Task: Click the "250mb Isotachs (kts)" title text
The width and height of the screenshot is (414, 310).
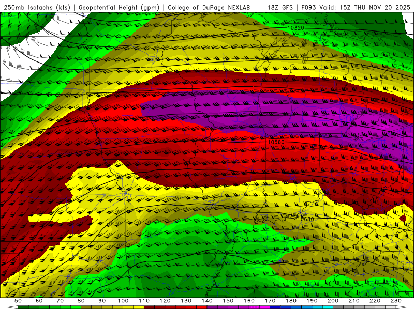Action: [x=37, y=8]
